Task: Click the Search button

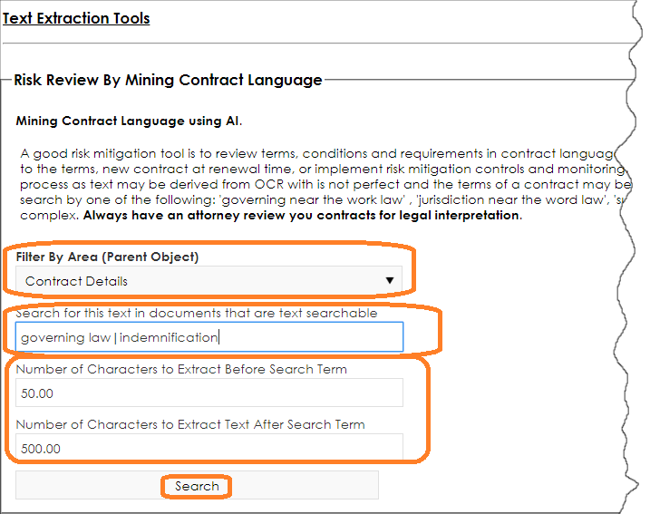Action: 197,485
